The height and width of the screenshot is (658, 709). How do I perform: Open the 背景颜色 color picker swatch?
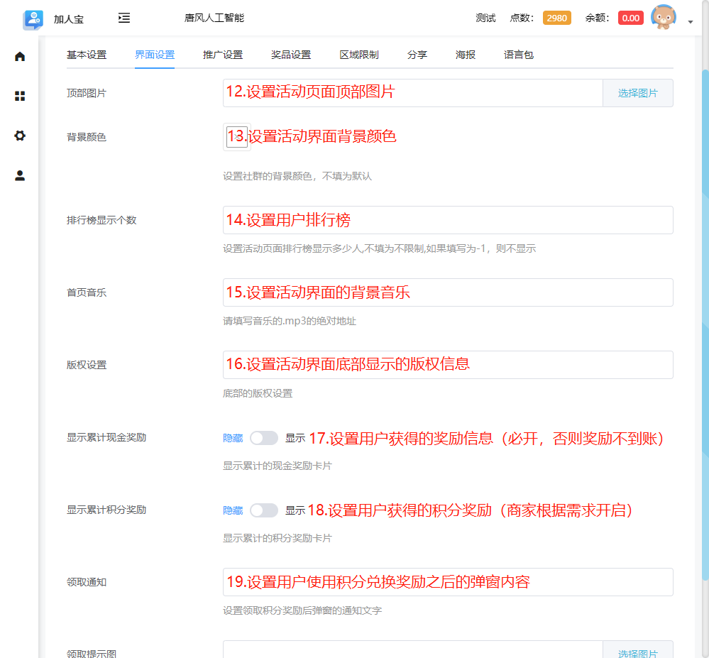[237, 137]
